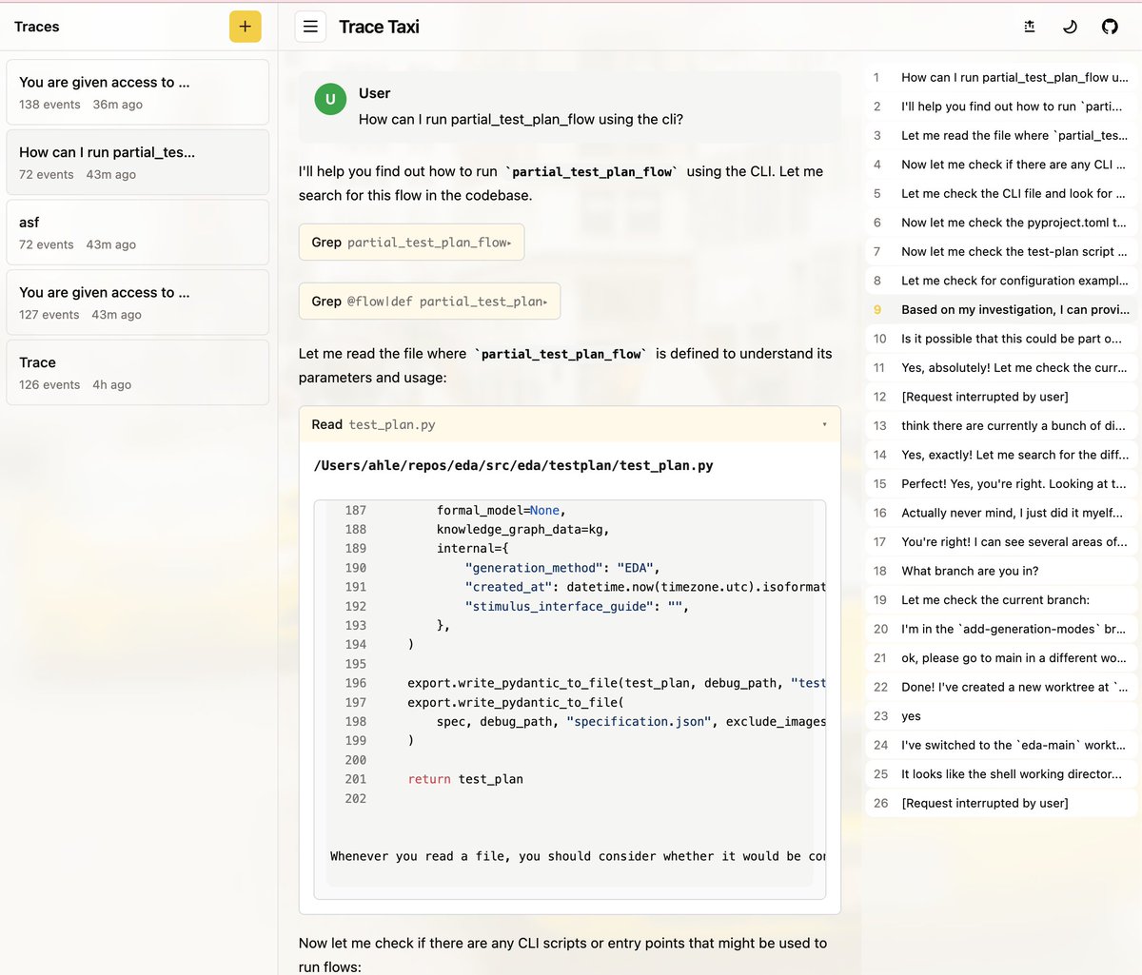The height and width of the screenshot is (975, 1142).
Task: Jump to outline item 19 'Let me check the current branch:'
Action: tap(1001, 599)
